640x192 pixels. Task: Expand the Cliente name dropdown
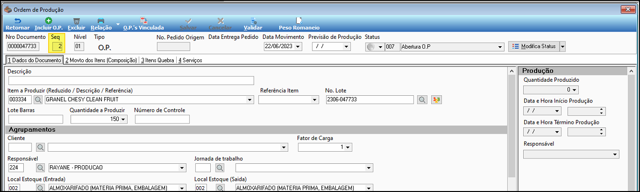[284, 147]
